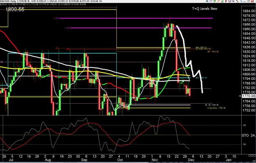Click the purple circular minus icon in toolbar
The width and height of the screenshot is (256, 163).
[229, 1]
